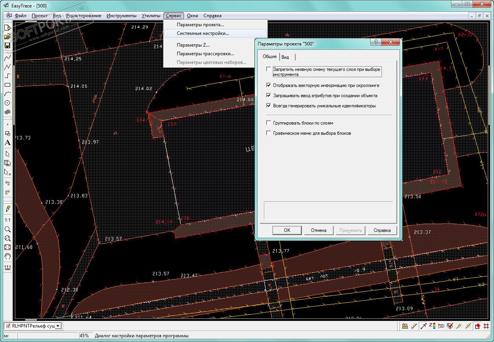Activate the hand pan tool
Image resolution: width=494 pixels, height=342 pixels.
tap(7, 257)
